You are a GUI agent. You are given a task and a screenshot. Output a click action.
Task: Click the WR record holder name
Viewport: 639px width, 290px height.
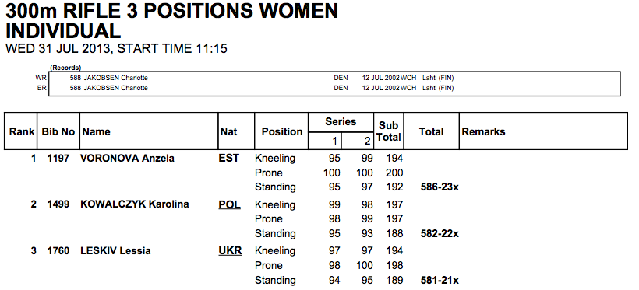coord(116,78)
